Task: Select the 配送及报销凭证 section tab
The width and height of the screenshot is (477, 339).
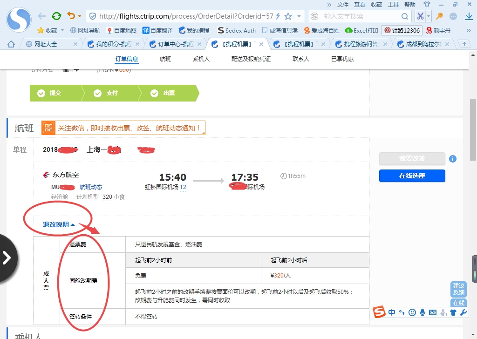Action: pyautogui.click(x=251, y=59)
